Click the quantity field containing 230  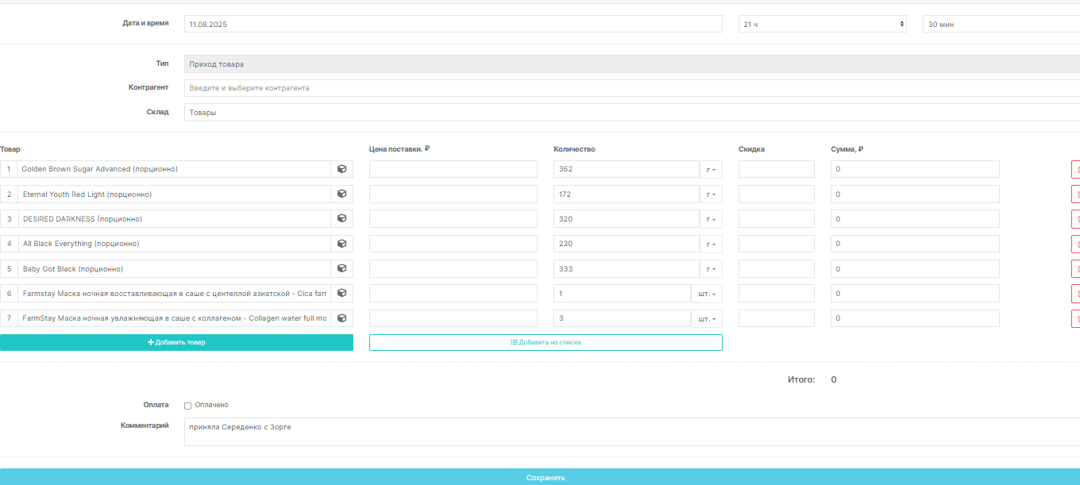(627, 244)
